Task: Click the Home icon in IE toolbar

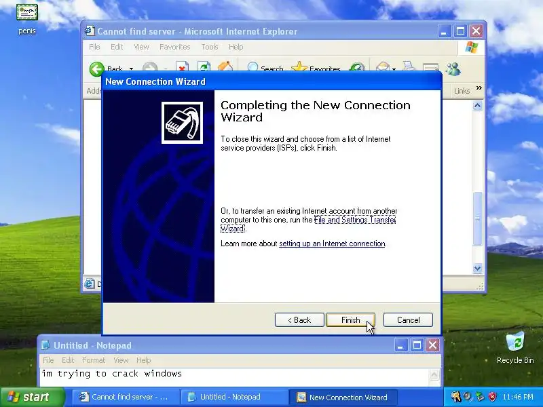Action: (225, 66)
